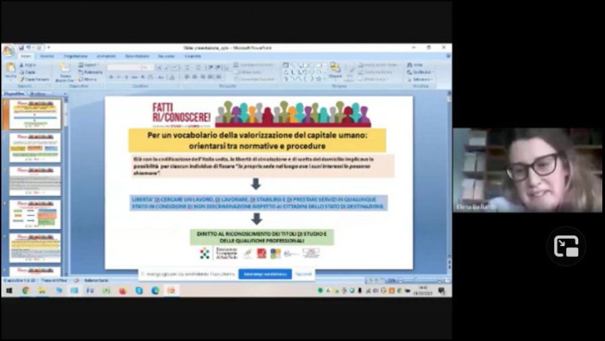The image size is (605, 341).
Task: Open Chrome from the Windows taskbar
Action: click(x=26, y=291)
